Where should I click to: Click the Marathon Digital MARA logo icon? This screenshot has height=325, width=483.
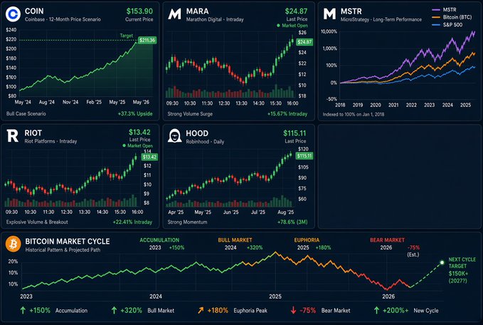[x=175, y=14]
